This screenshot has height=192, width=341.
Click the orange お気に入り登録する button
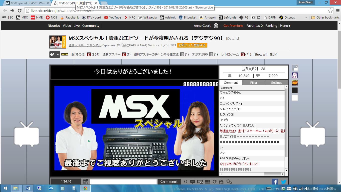[192, 45]
